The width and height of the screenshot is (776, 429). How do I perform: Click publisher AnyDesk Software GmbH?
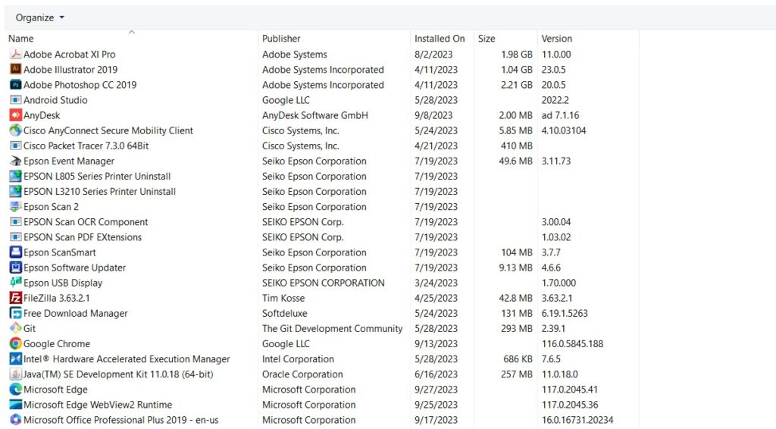click(315, 115)
